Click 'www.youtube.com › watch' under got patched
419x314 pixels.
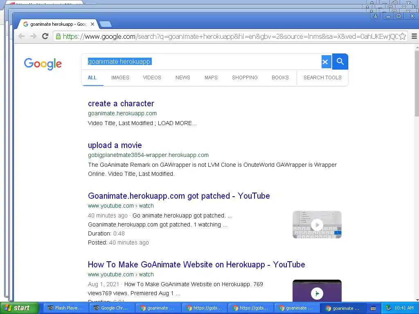tap(121, 206)
